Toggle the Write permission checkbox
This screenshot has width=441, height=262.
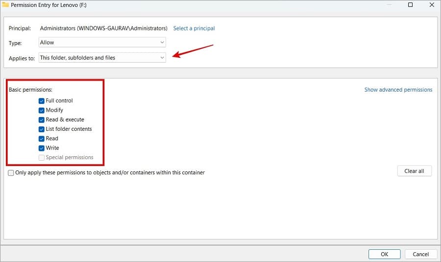pos(42,148)
